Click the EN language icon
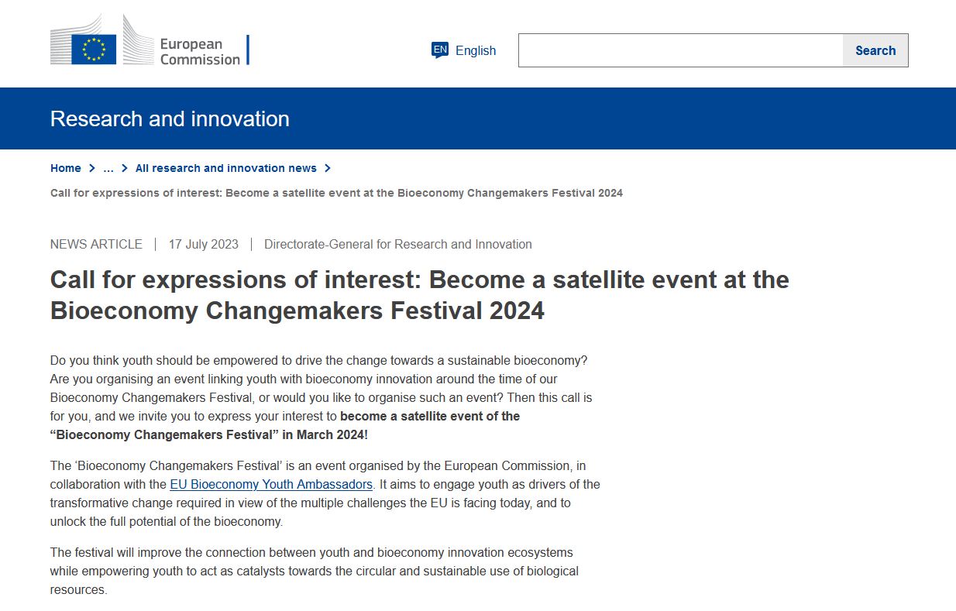956x611 pixels. tap(440, 50)
